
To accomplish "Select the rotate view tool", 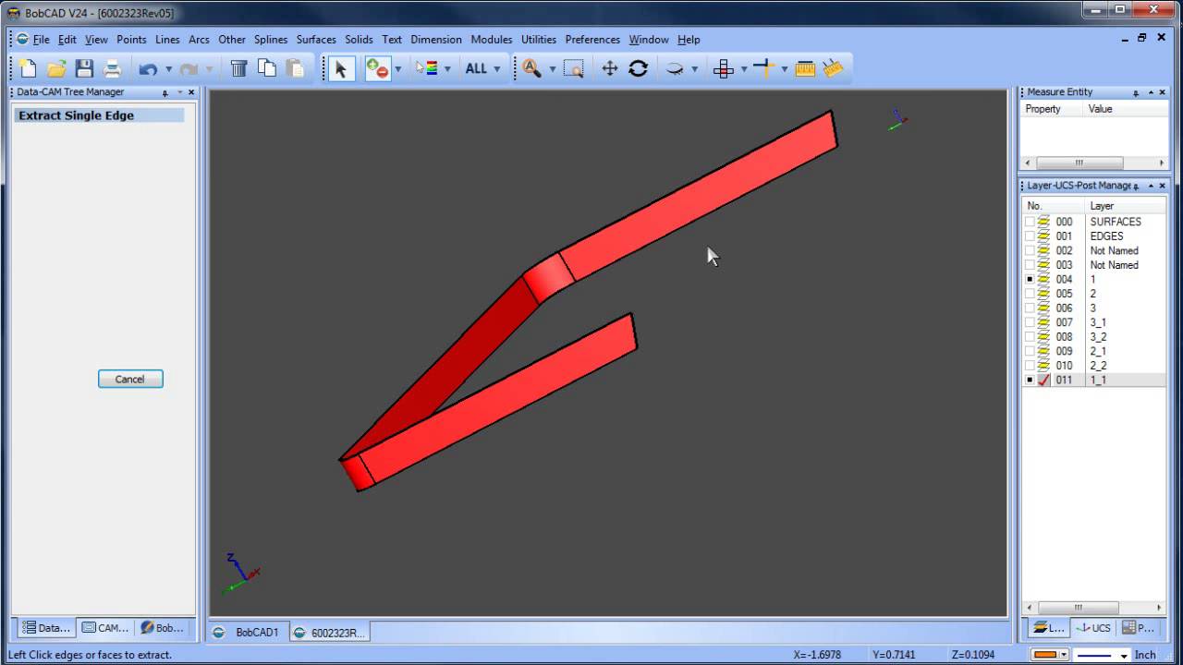I will 638,68.
